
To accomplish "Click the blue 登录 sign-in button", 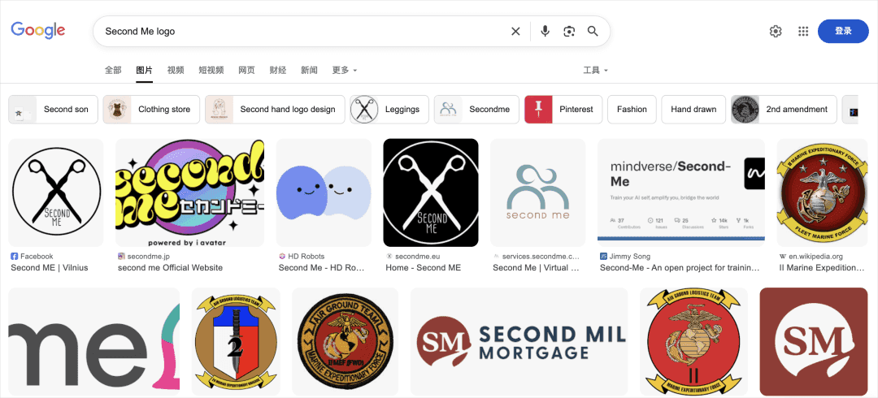I will [843, 32].
